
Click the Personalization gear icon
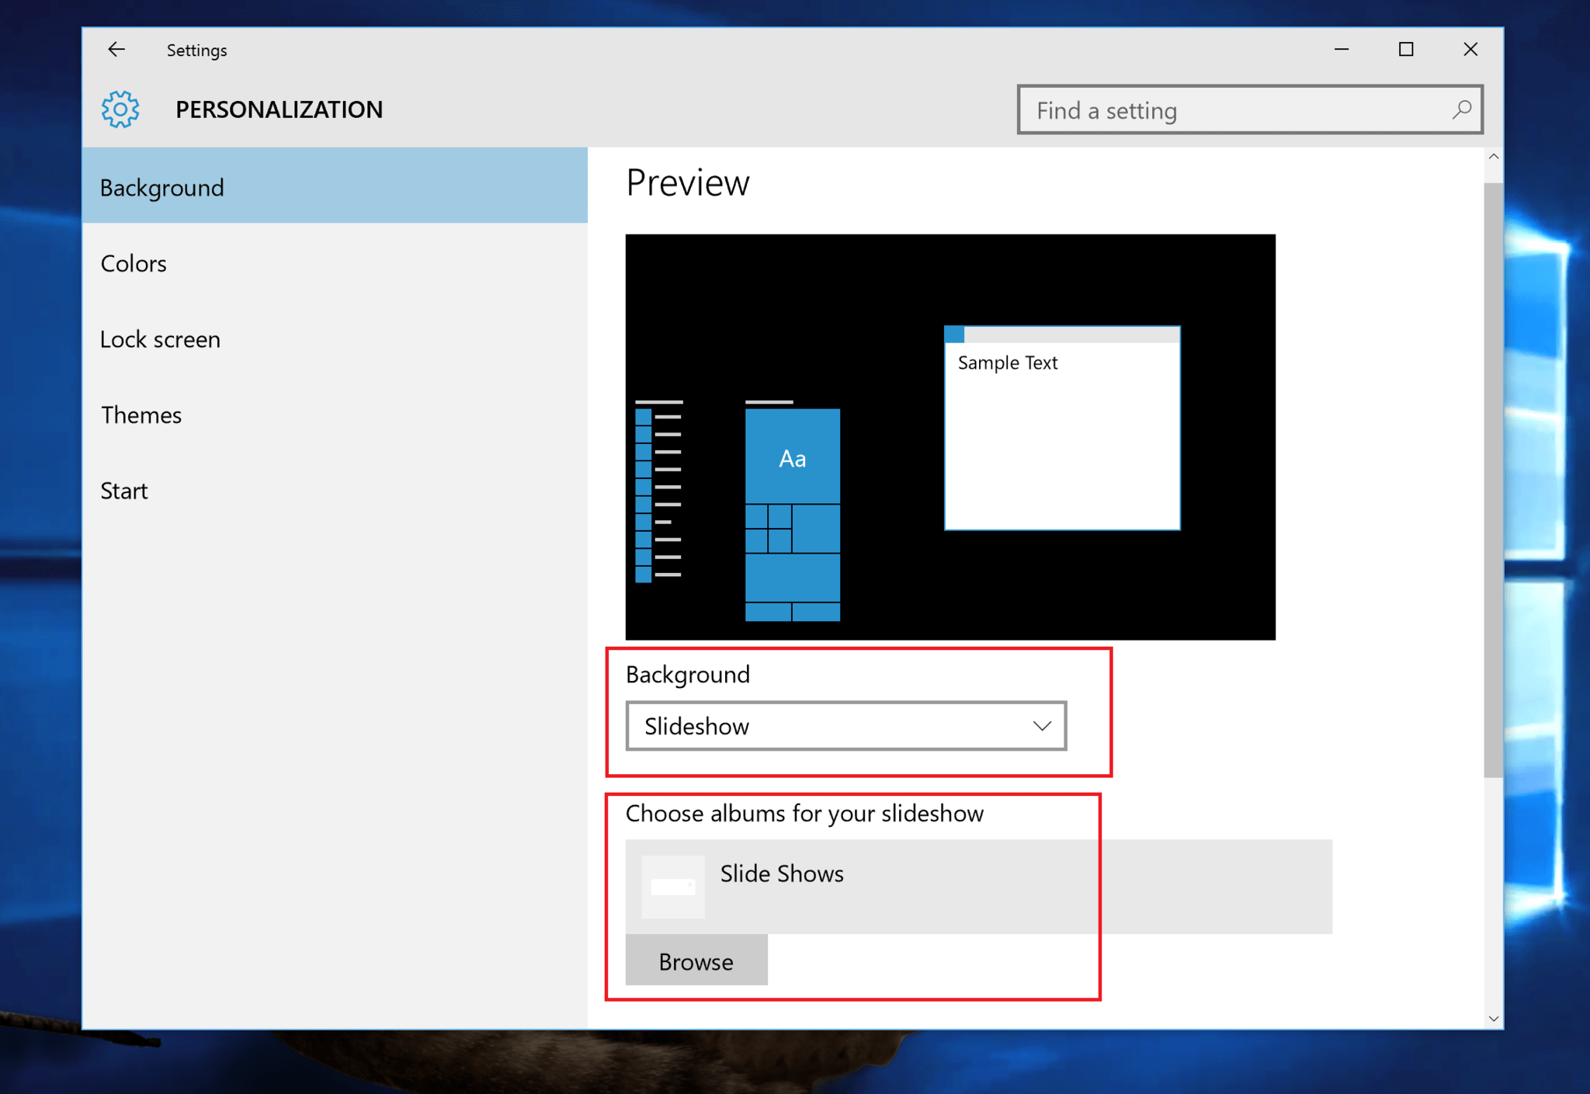pyautogui.click(x=120, y=109)
